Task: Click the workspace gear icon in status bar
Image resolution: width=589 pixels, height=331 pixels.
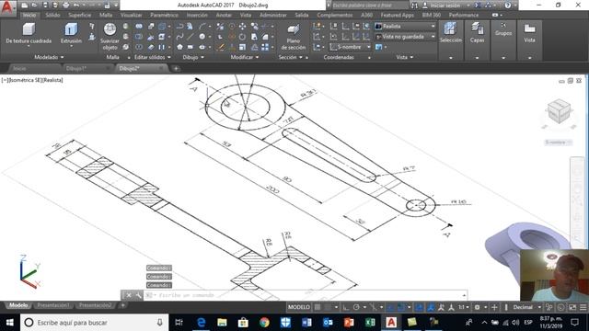Action: (477, 307)
